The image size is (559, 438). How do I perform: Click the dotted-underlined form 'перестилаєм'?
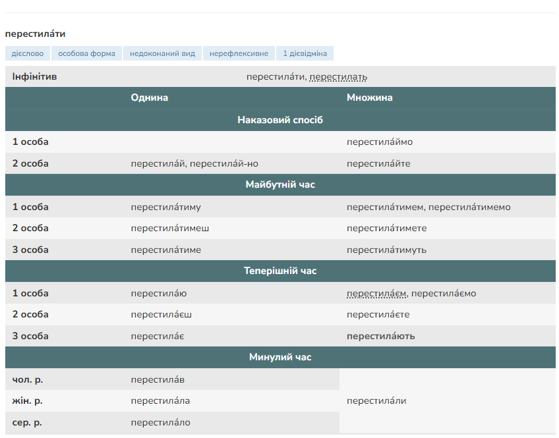[376, 293]
